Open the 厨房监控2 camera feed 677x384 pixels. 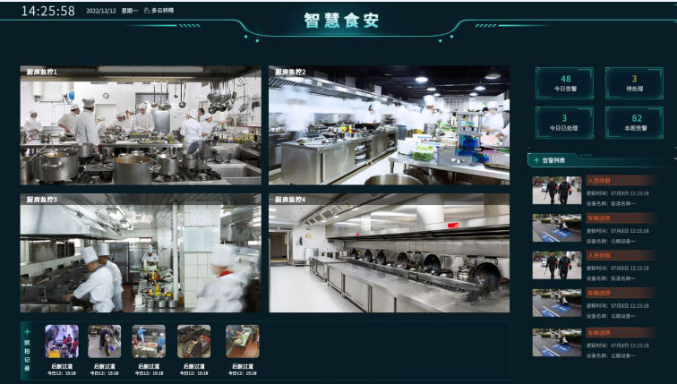pos(389,125)
